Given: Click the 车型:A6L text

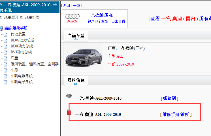Looking at the screenshot, I should pos(116,56).
